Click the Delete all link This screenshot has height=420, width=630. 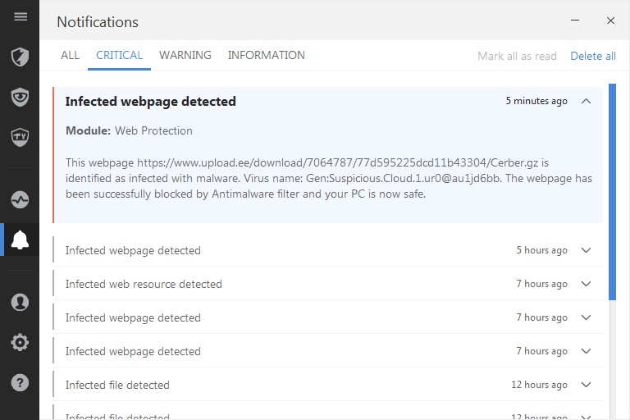click(593, 56)
